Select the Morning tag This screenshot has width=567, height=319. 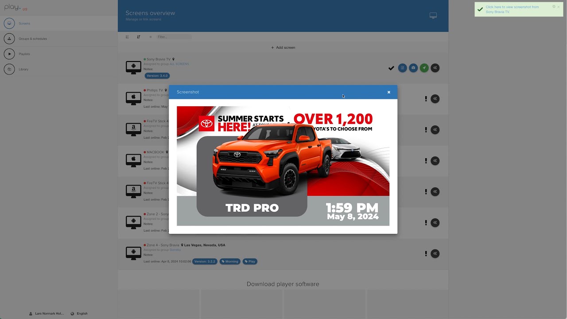pyautogui.click(x=230, y=261)
